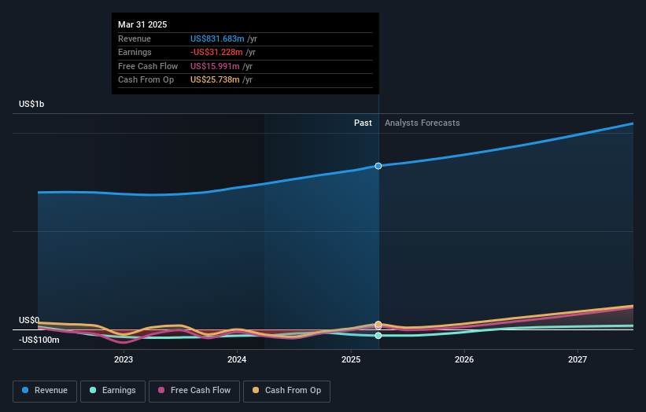Screen dimensions: 646x412
Task: Toggle the Free Cash Flow legend button
Action: (194, 391)
